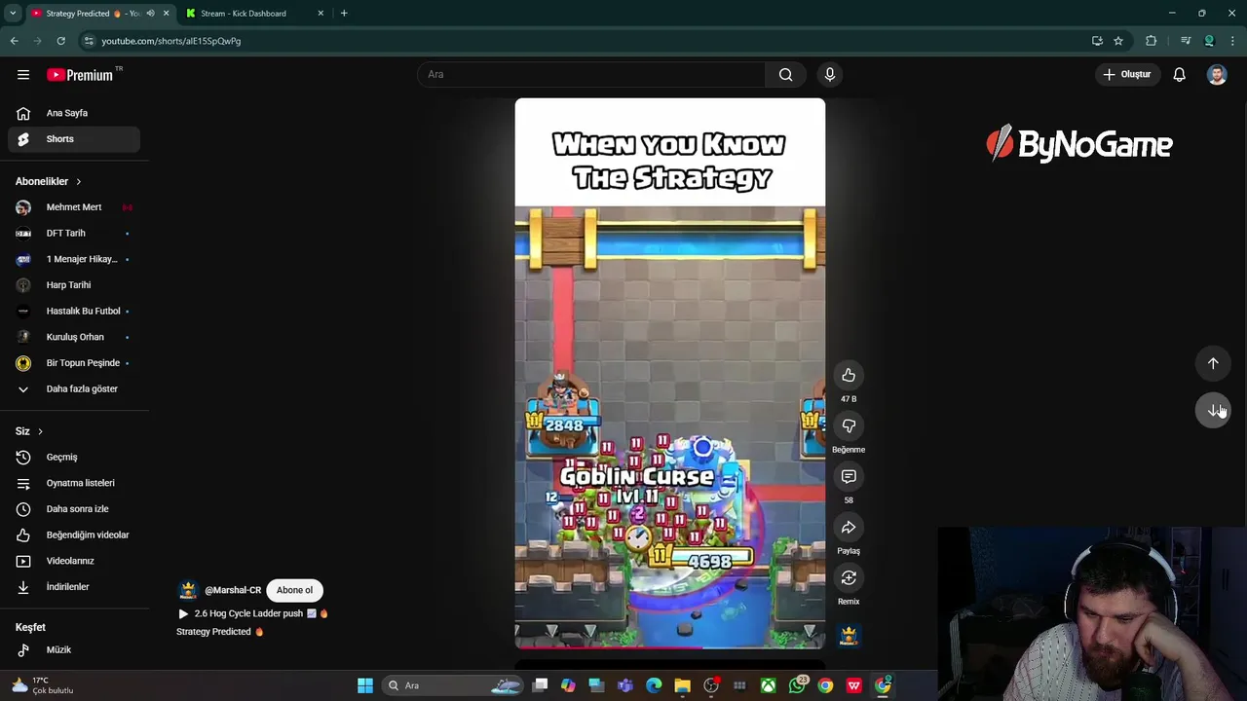Click the Oluştur create button
1247x701 pixels.
tap(1127, 74)
